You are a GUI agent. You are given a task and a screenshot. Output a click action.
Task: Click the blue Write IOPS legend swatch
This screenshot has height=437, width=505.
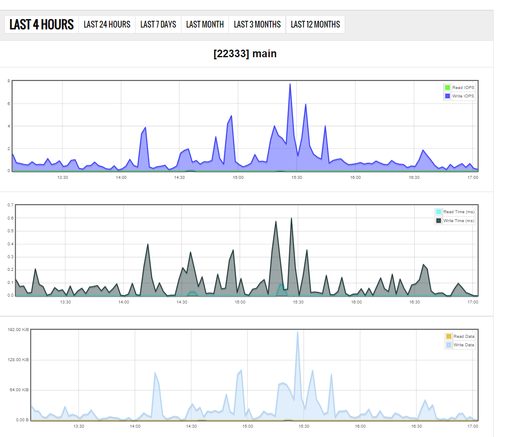click(447, 96)
